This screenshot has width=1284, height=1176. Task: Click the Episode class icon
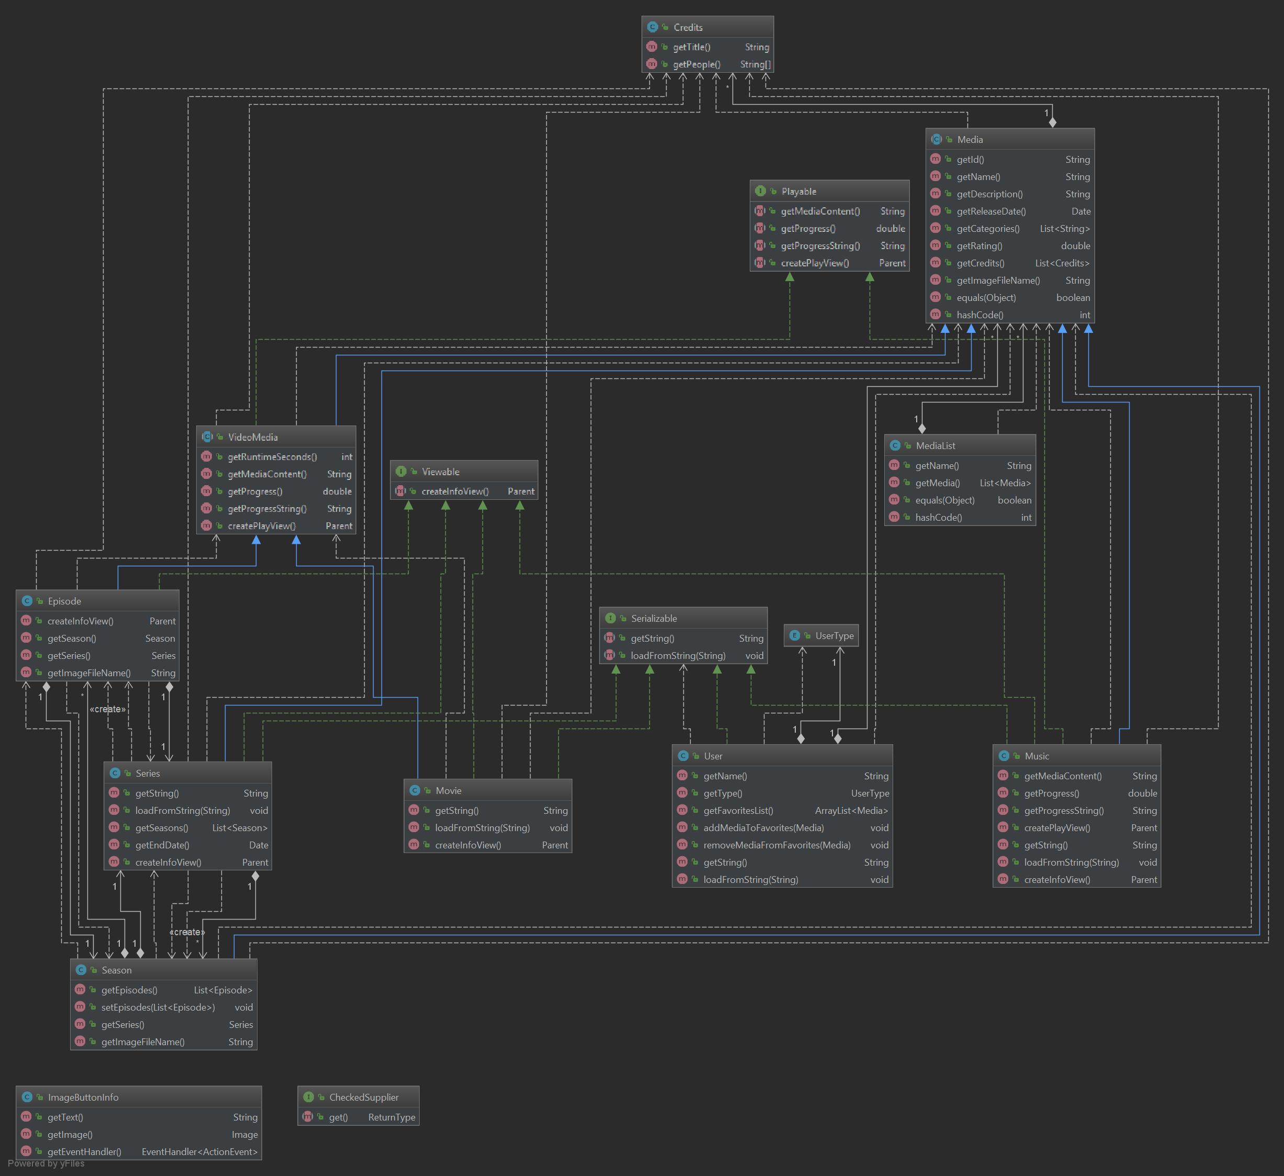point(27,600)
